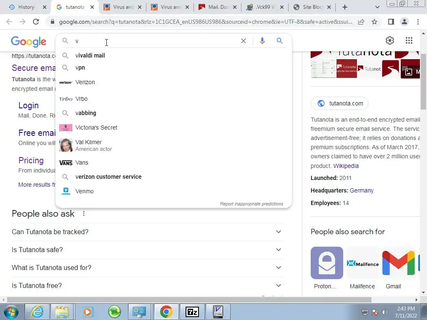Open the Login sitelink
This screenshot has height=320, width=427.
point(29,105)
